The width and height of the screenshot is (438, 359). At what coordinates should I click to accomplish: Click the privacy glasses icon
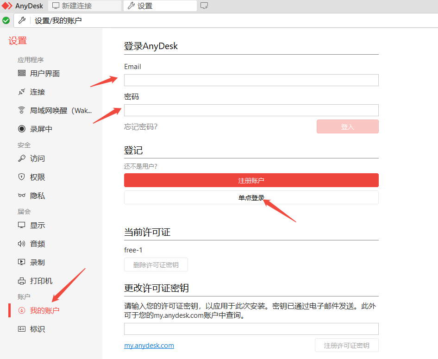point(22,196)
